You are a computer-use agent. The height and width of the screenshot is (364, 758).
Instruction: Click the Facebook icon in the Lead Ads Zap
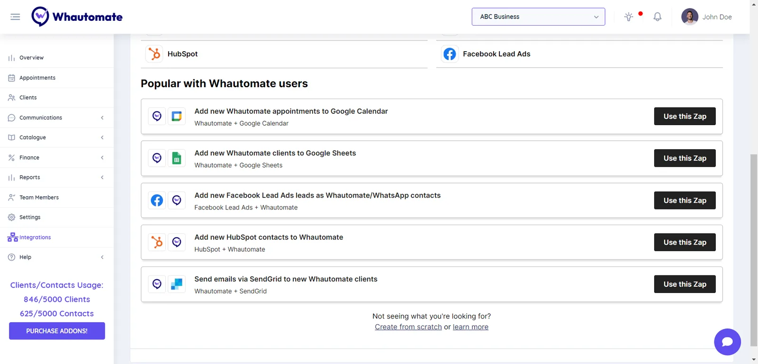point(157,200)
